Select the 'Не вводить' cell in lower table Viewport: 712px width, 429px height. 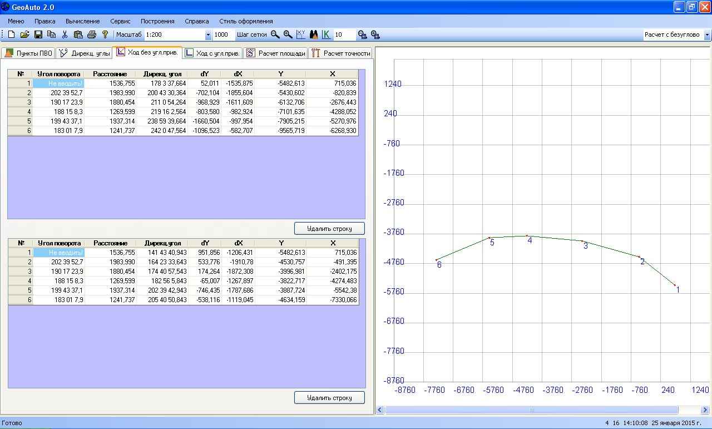coord(58,253)
